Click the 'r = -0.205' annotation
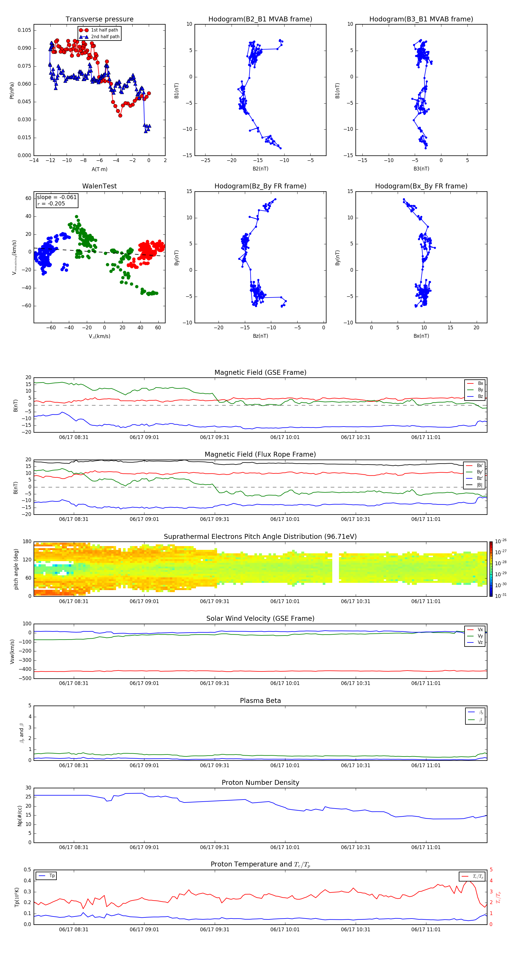This screenshot has height=955, width=521. point(51,203)
